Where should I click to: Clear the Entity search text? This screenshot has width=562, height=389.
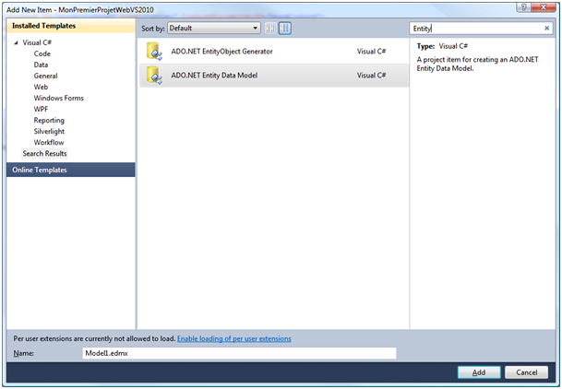(x=547, y=29)
